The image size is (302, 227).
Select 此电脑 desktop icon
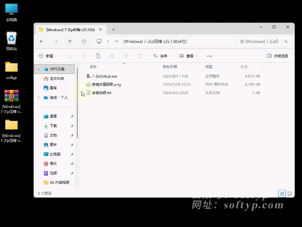coord(11,12)
